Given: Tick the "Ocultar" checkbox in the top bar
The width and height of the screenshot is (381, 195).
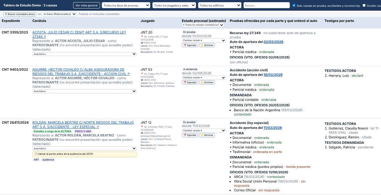Looking at the screenshot, I should (364, 5).
